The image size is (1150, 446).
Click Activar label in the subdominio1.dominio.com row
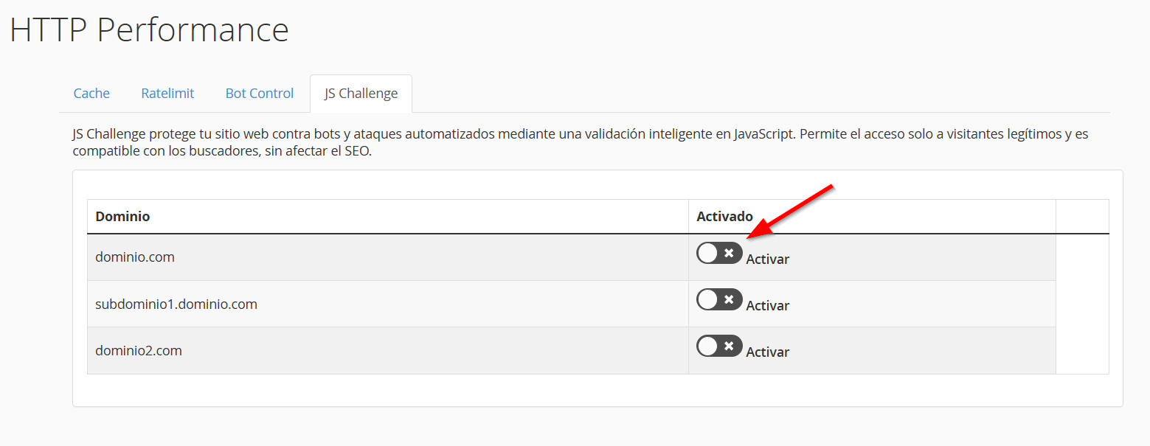tap(767, 306)
